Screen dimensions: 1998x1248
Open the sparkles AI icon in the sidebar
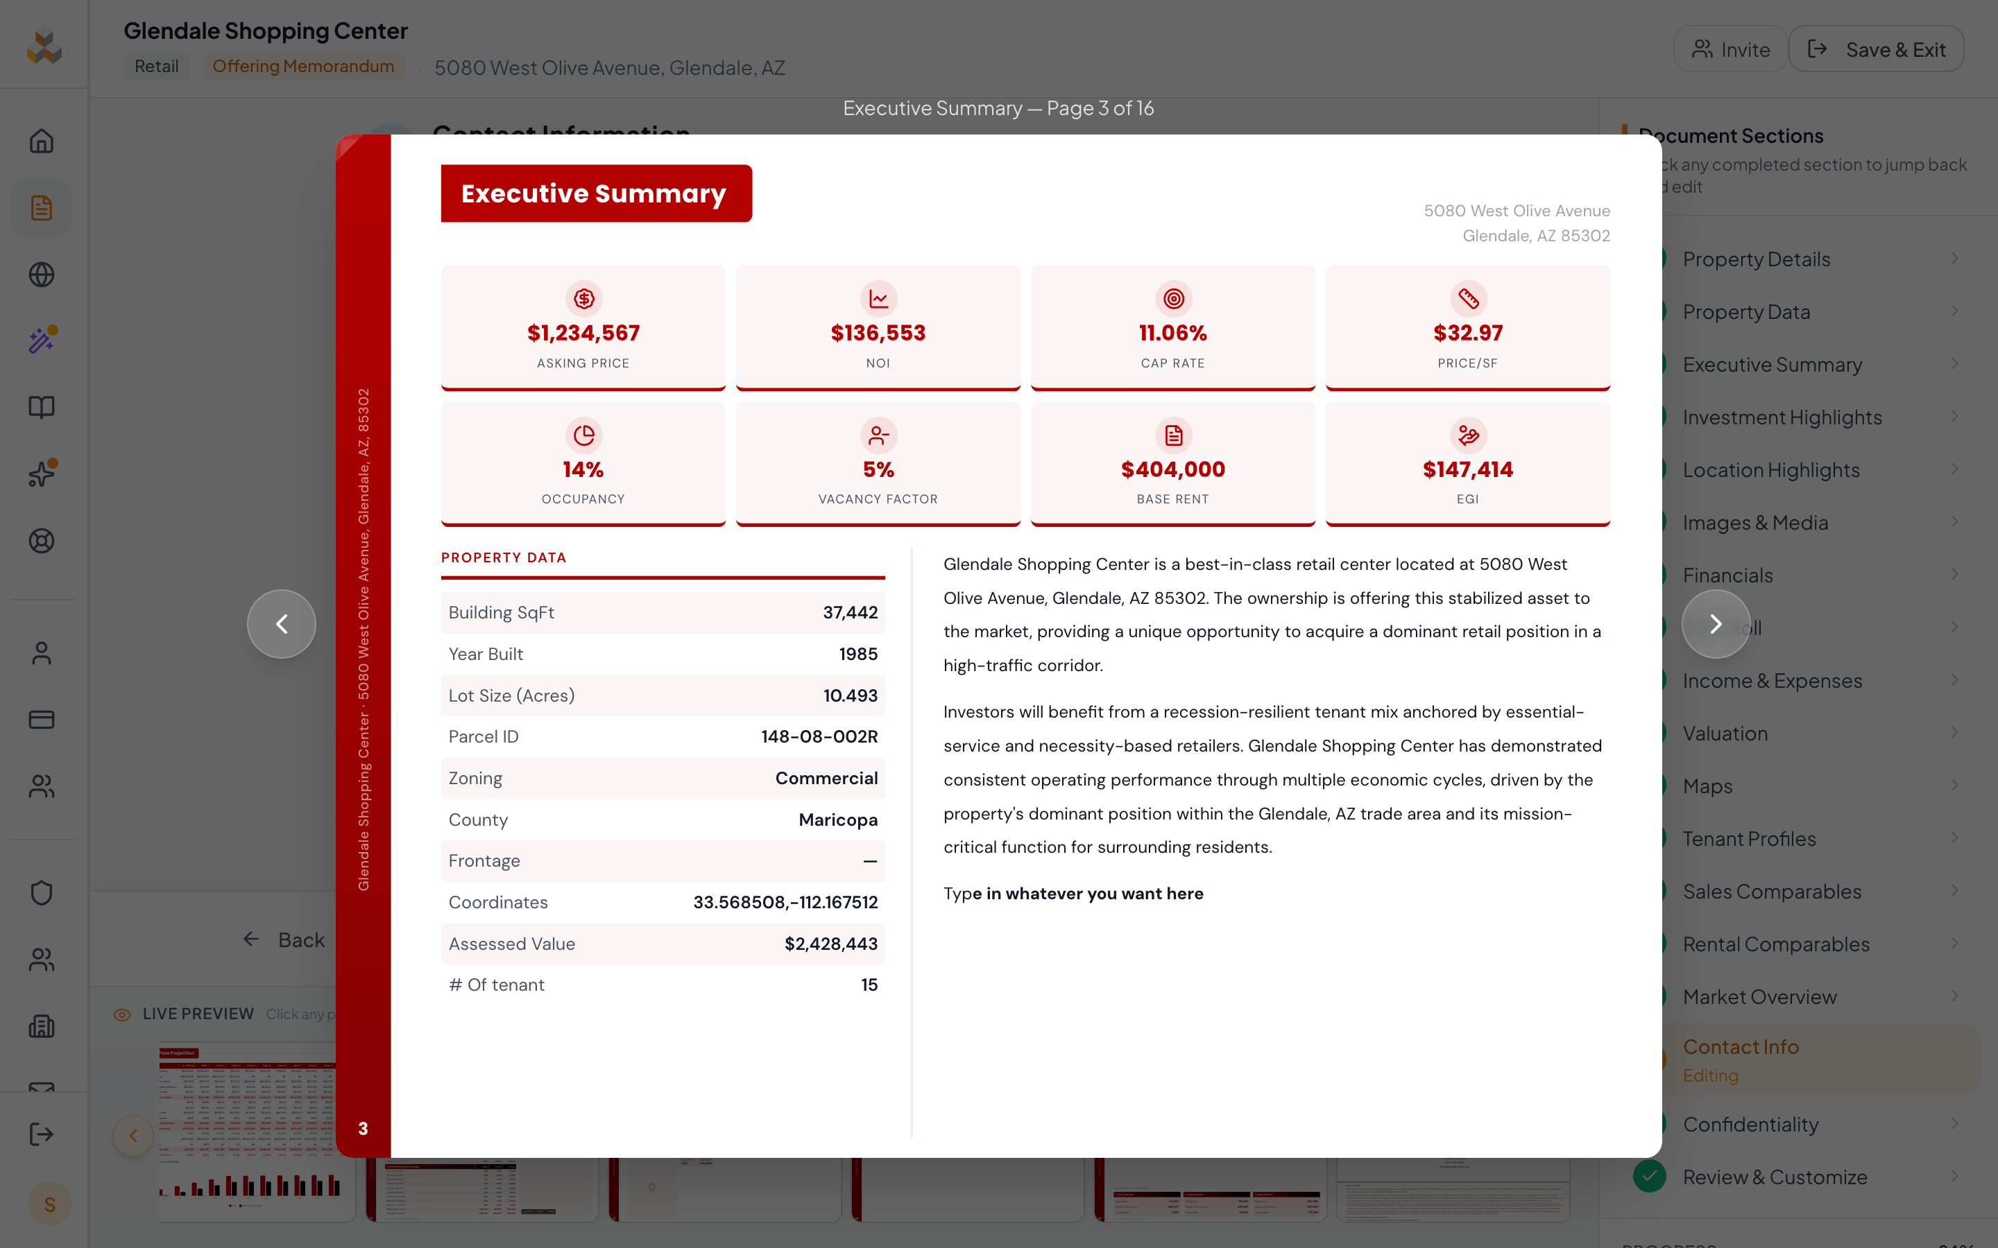pos(42,474)
